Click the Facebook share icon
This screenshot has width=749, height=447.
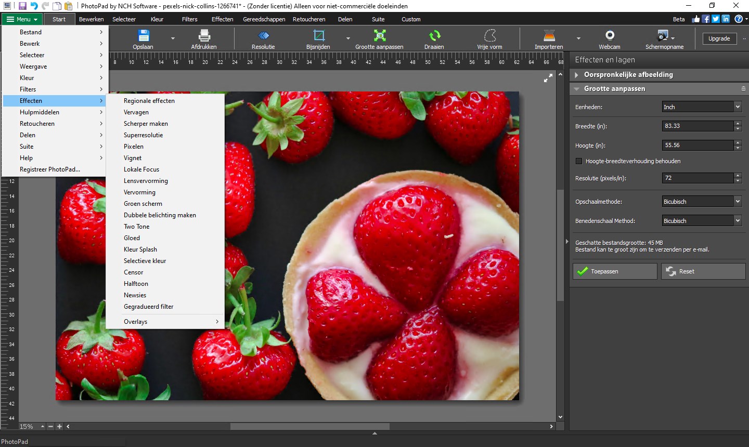click(x=706, y=19)
